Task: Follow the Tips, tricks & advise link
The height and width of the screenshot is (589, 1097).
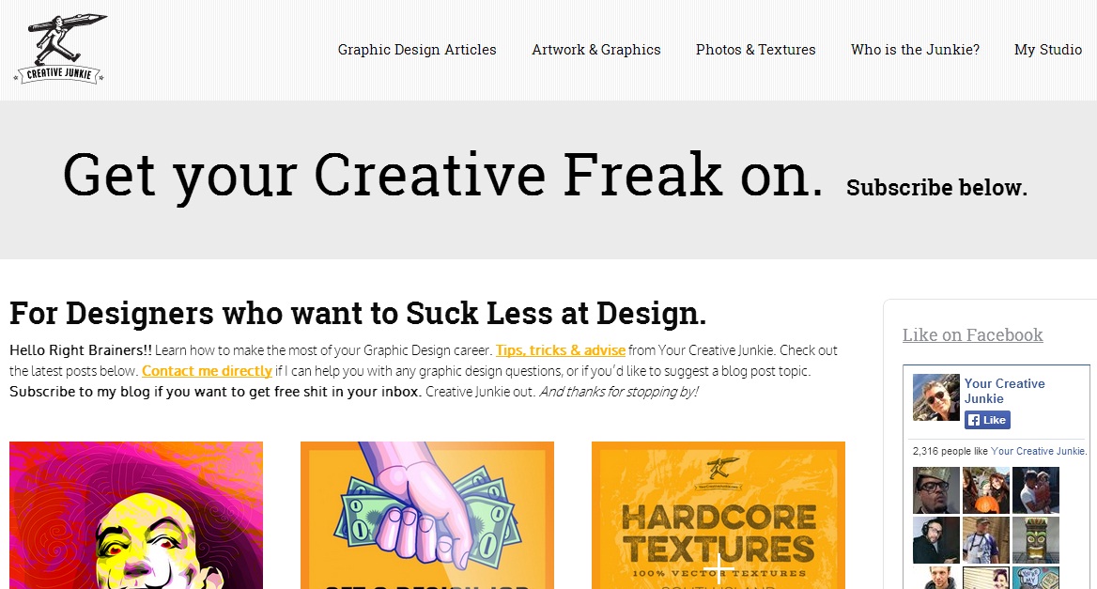Action: pos(561,349)
